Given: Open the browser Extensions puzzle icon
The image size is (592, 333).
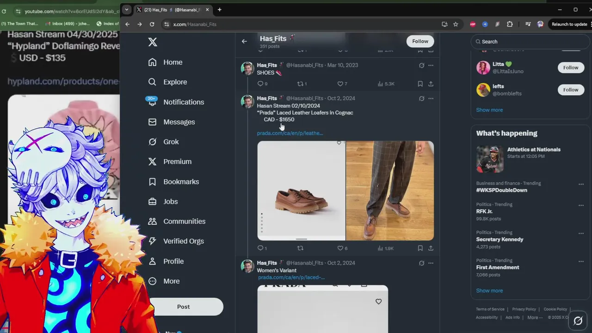Looking at the screenshot, I should [x=510, y=25].
